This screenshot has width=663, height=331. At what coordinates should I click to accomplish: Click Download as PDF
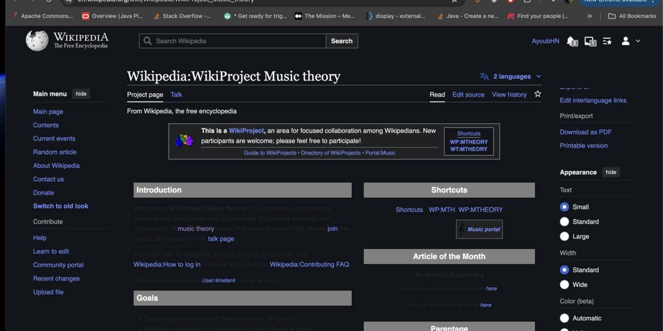click(x=585, y=132)
